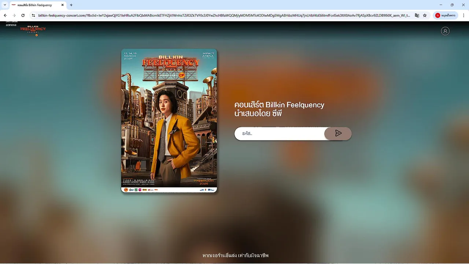The width and height of the screenshot is (469, 264).
Task: Open Google Translate for this page
Action: 417,15
